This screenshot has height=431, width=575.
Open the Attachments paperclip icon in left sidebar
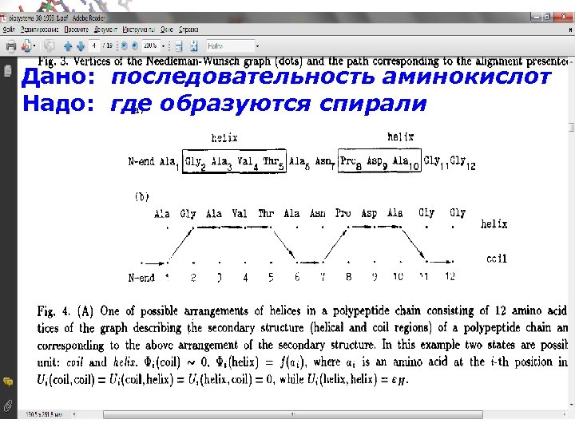[8, 405]
